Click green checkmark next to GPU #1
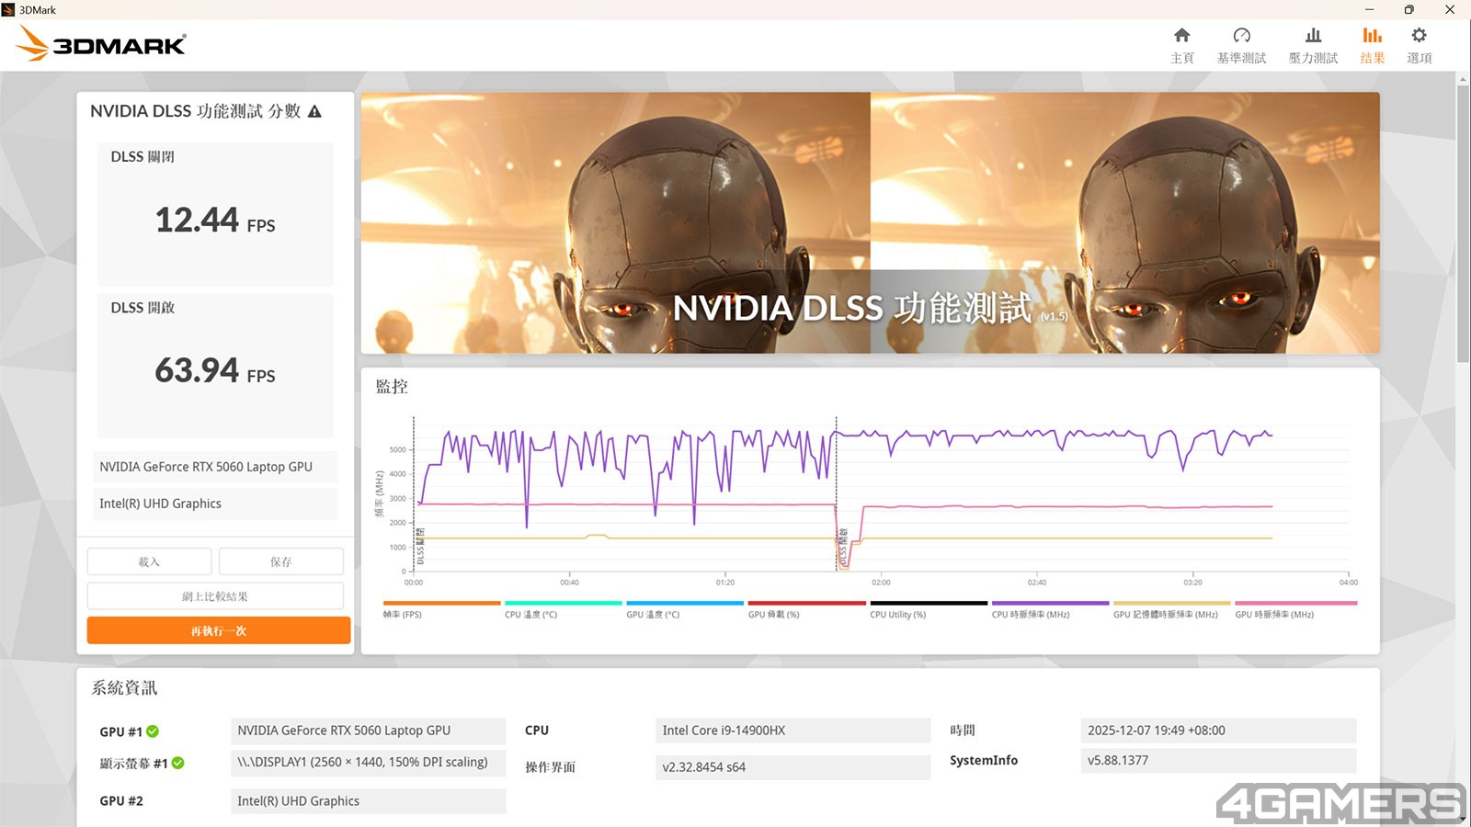The width and height of the screenshot is (1471, 827). pyautogui.click(x=153, y=731)
